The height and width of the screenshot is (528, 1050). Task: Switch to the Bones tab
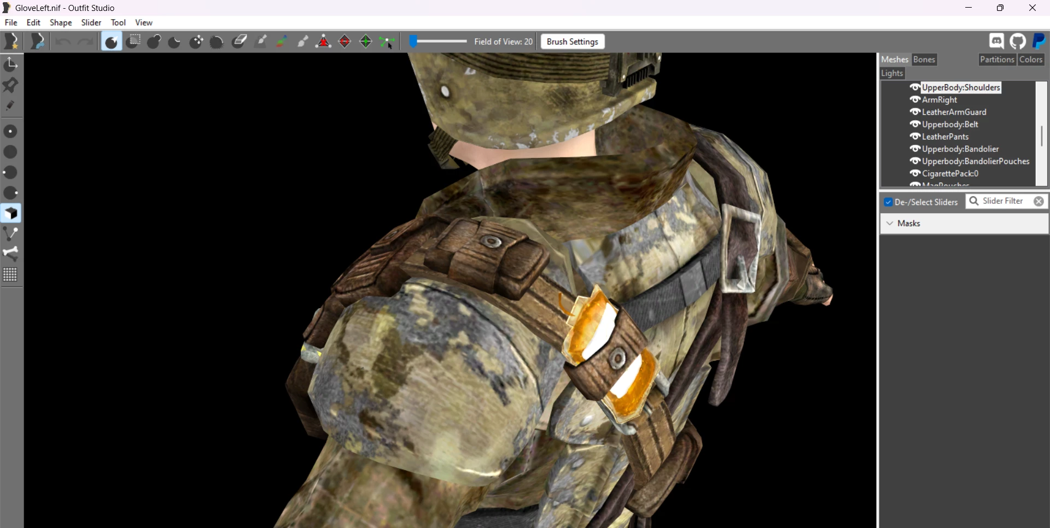pos(924,60)
